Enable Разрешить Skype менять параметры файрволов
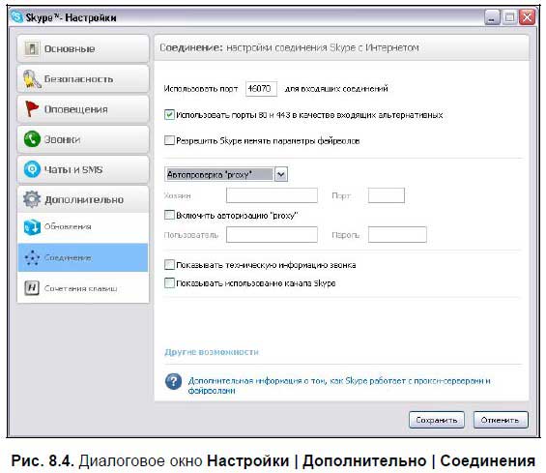 point(169,140)
